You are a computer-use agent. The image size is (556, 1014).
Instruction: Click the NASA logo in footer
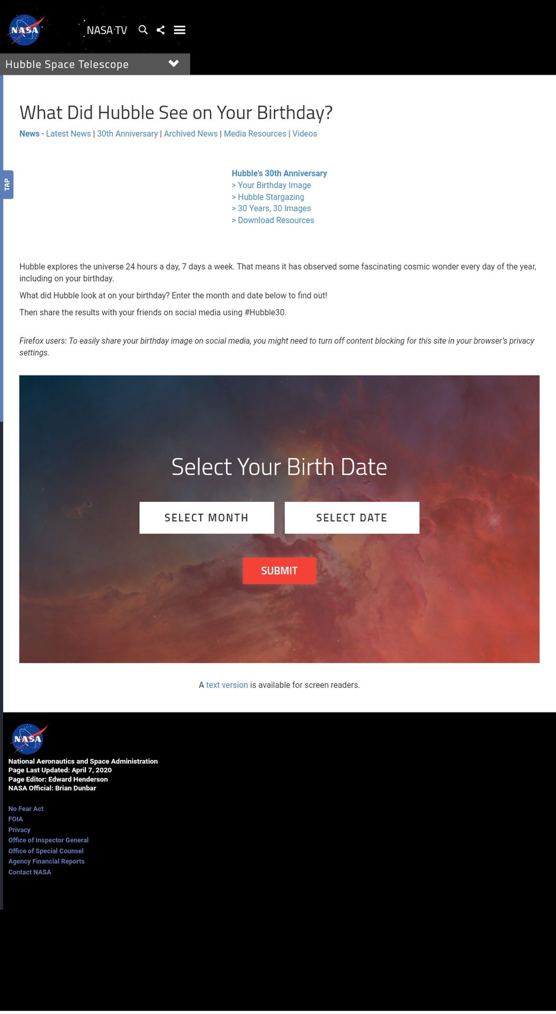(28, 738)
